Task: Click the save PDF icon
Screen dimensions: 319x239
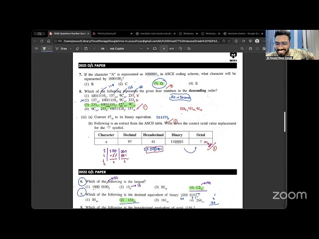Action: [x=257, y=49]
